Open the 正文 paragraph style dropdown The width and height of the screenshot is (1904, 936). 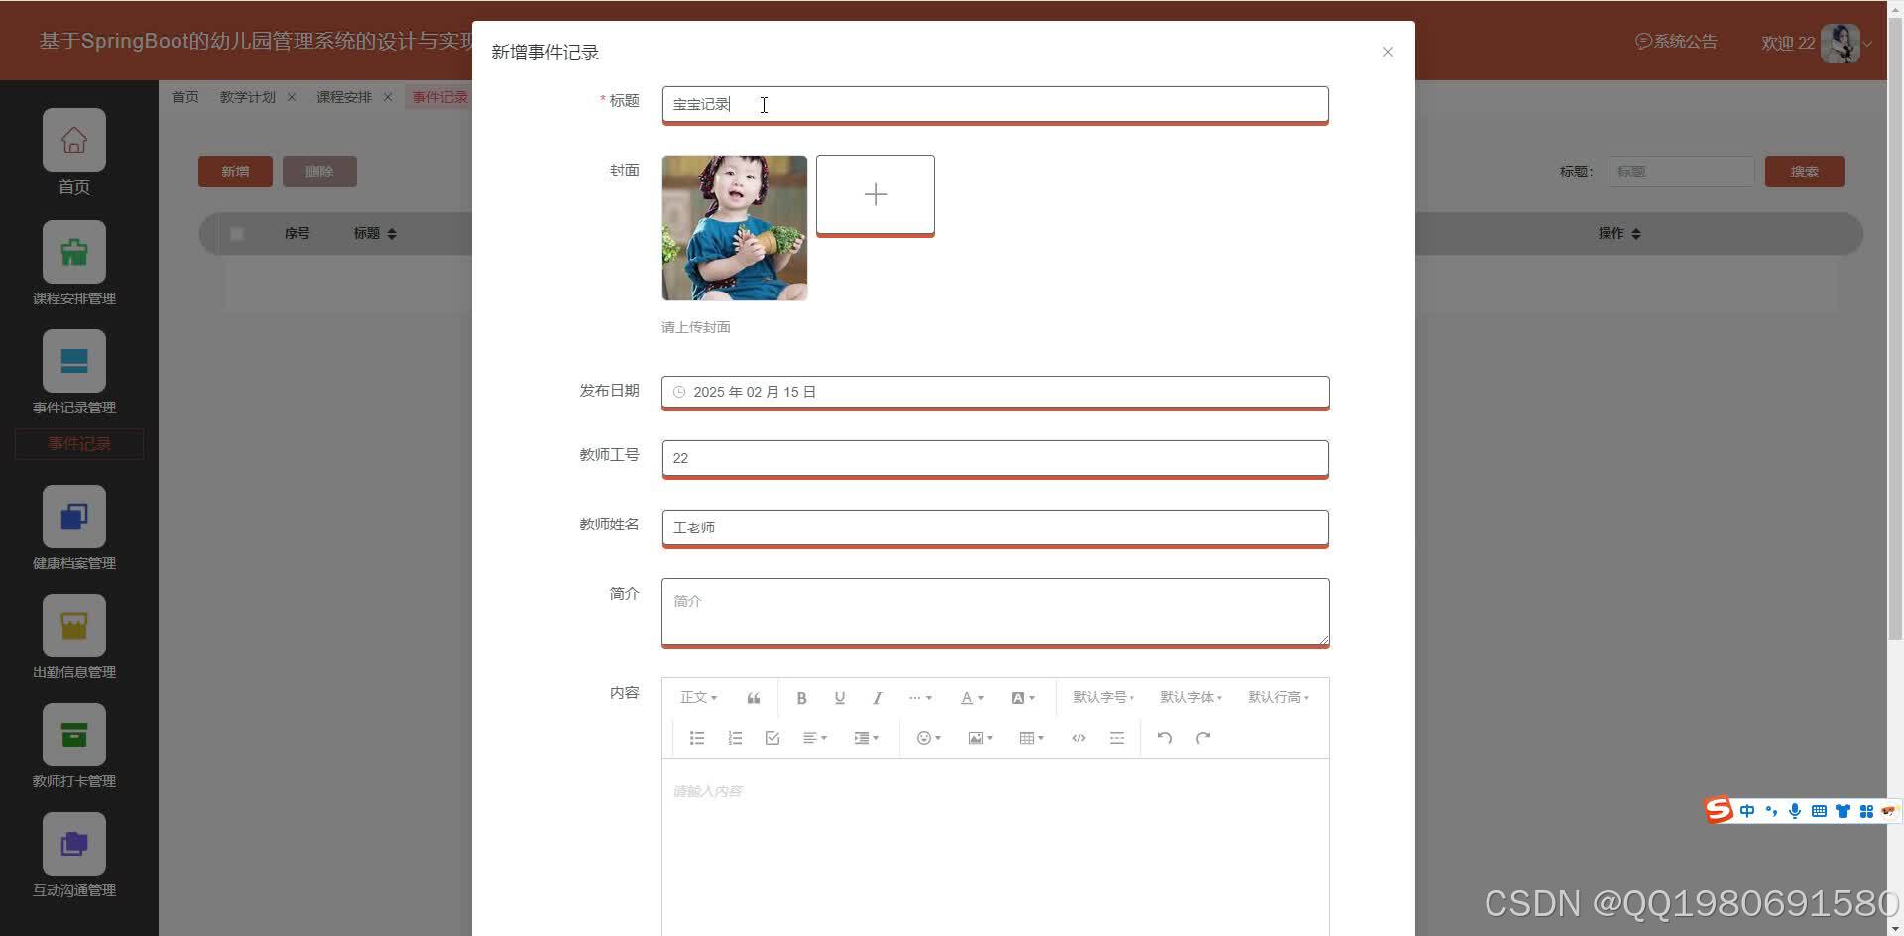tap(698, 697)
